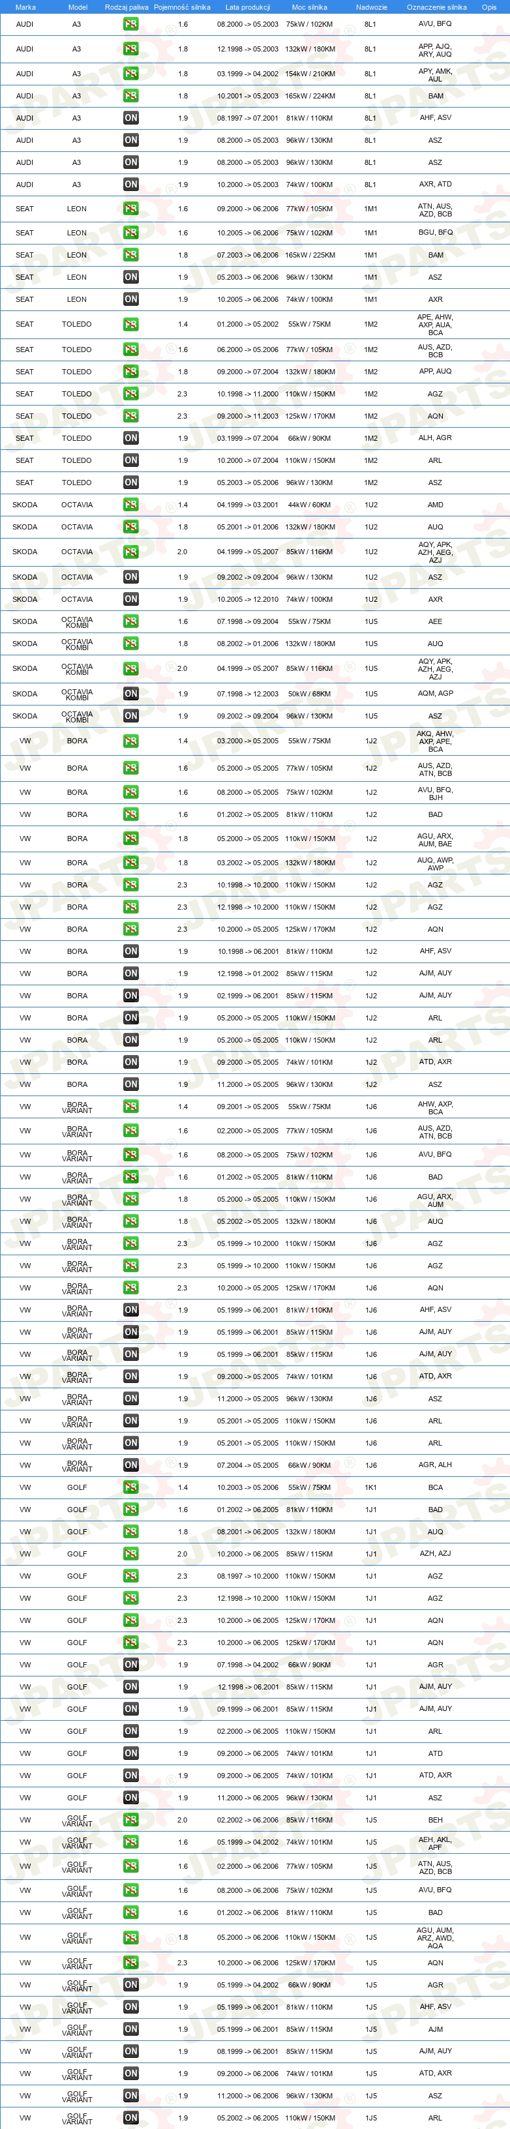The image size is (510, 2129).
Task: Click engine code AMD
Action: tap(436, 505)
